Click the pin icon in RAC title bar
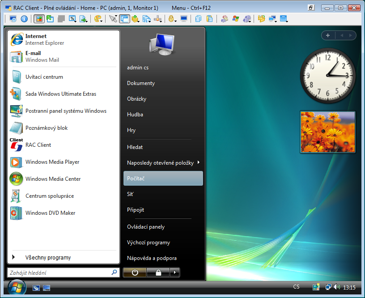 coord(311,8)
